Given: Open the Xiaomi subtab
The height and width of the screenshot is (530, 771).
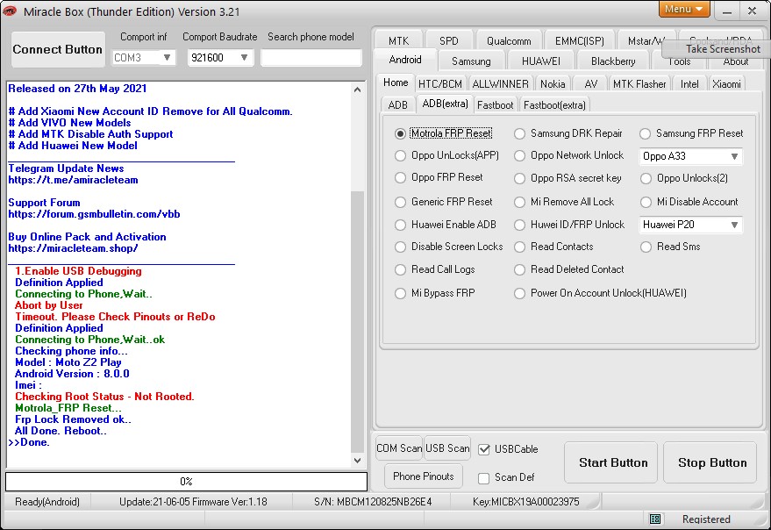Looking at the screenshot, I should pos(726,83).
